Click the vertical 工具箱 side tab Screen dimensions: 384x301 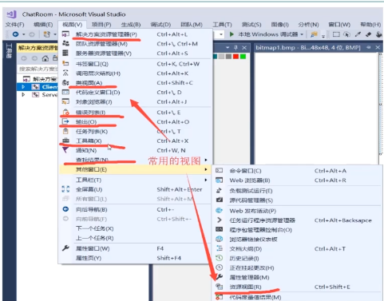coord(9,51)
